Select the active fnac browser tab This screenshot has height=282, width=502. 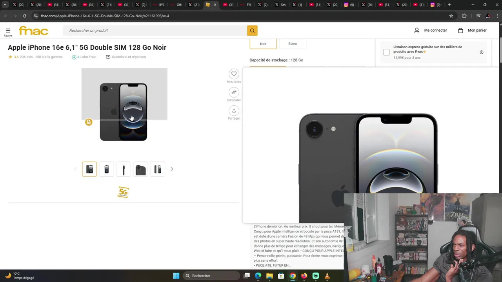click(208, 5)
